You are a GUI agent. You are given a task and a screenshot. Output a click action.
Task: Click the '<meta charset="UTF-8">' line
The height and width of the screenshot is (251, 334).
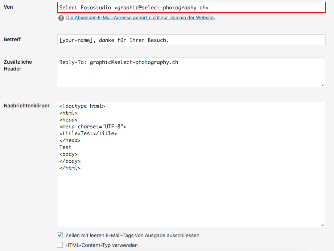tap(93, 127)
